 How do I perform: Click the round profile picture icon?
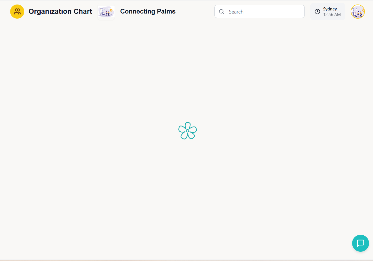tap(358, 12)
